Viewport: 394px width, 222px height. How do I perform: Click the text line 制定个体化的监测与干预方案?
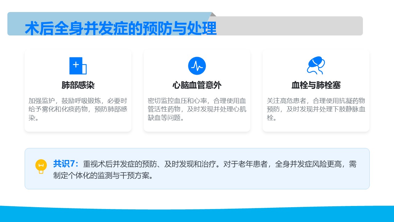[103, 176]
